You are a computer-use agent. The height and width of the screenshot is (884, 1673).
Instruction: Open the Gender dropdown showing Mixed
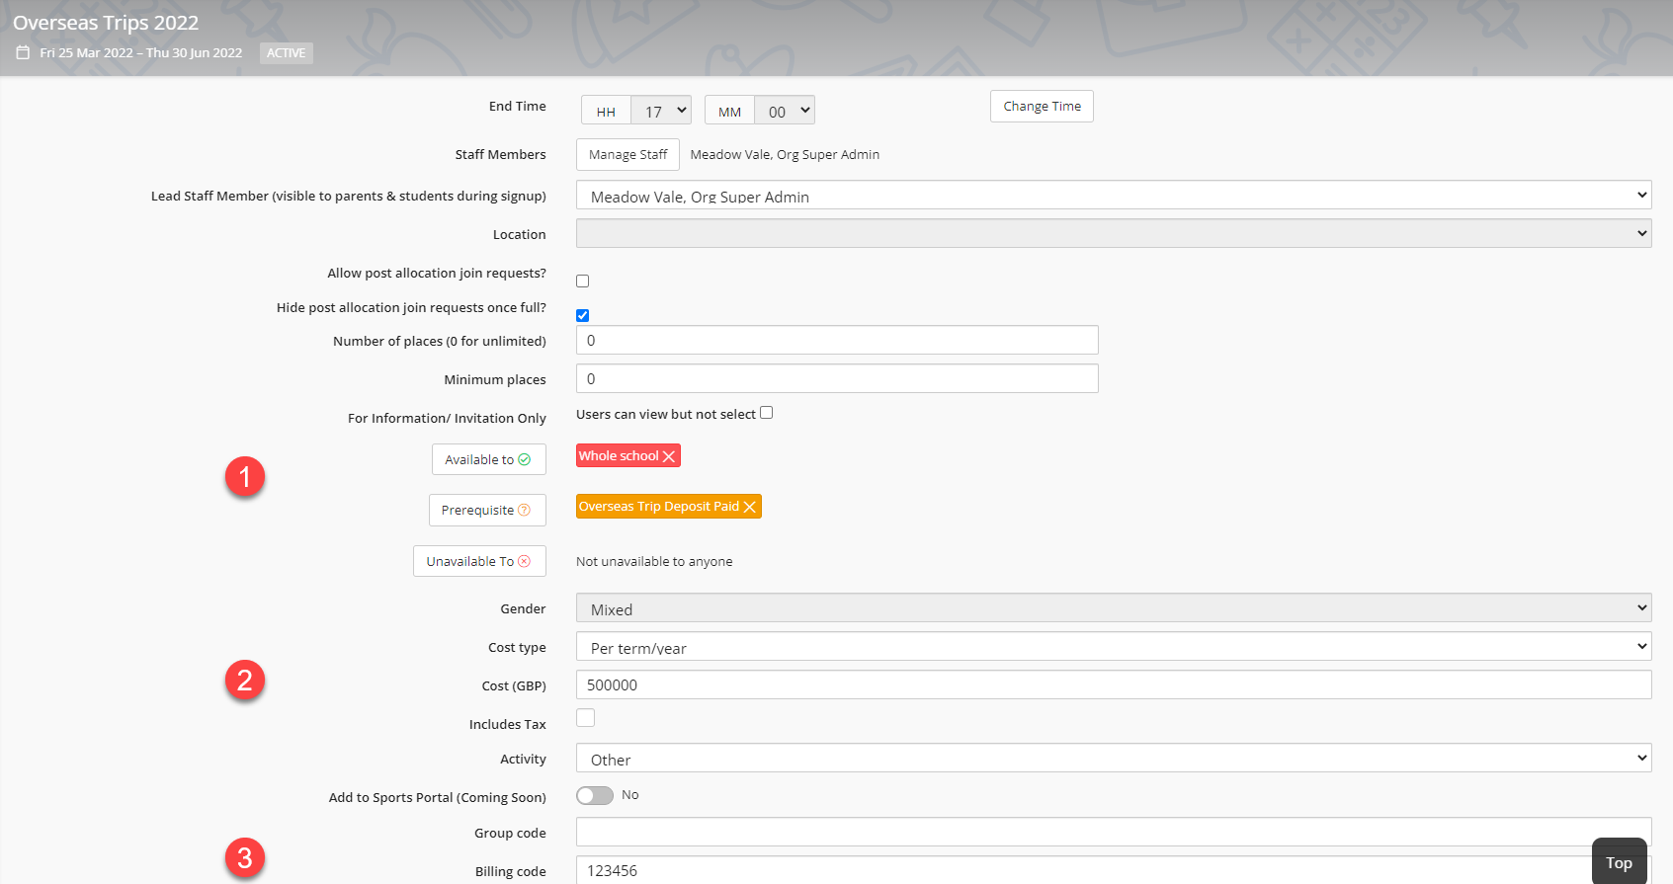click(1114, 607)
